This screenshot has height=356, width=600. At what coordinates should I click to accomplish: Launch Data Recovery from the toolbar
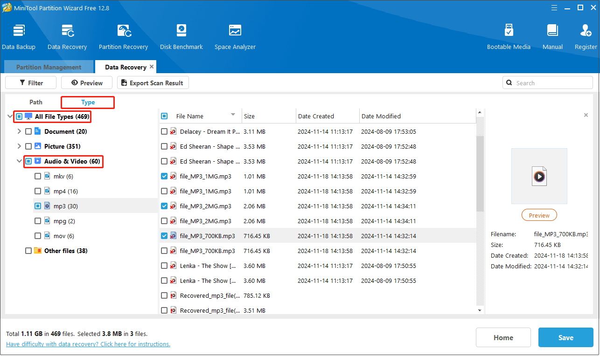pos(67,36)
